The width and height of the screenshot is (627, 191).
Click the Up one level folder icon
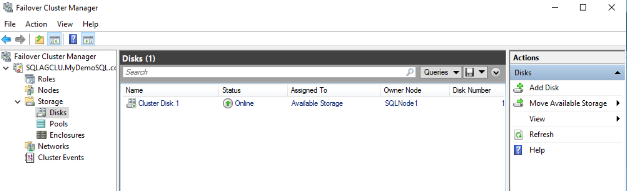point(40,39)
